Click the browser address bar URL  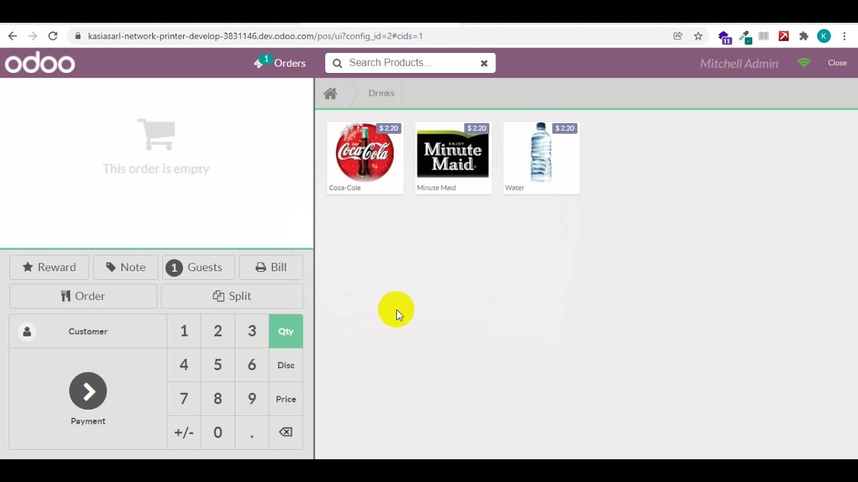[x=255, y=36]
